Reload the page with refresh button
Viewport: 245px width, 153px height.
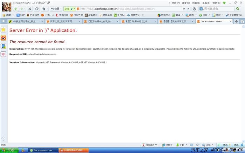coord(37,9)
